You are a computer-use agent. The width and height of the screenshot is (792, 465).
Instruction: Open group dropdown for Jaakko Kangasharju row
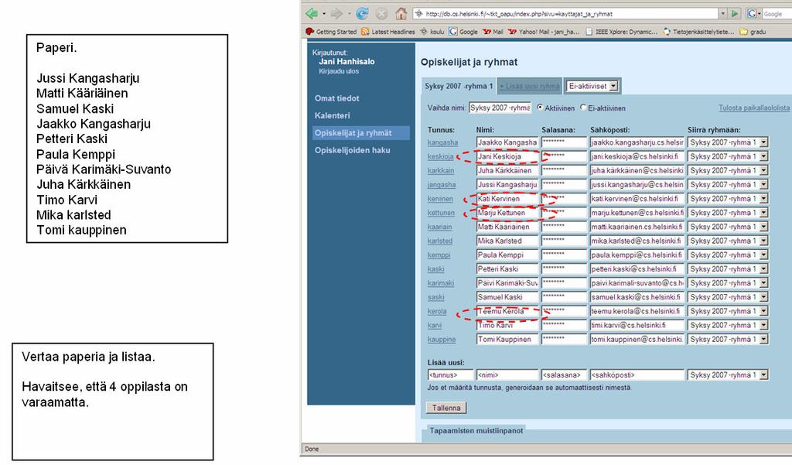[x=763, y=142]
